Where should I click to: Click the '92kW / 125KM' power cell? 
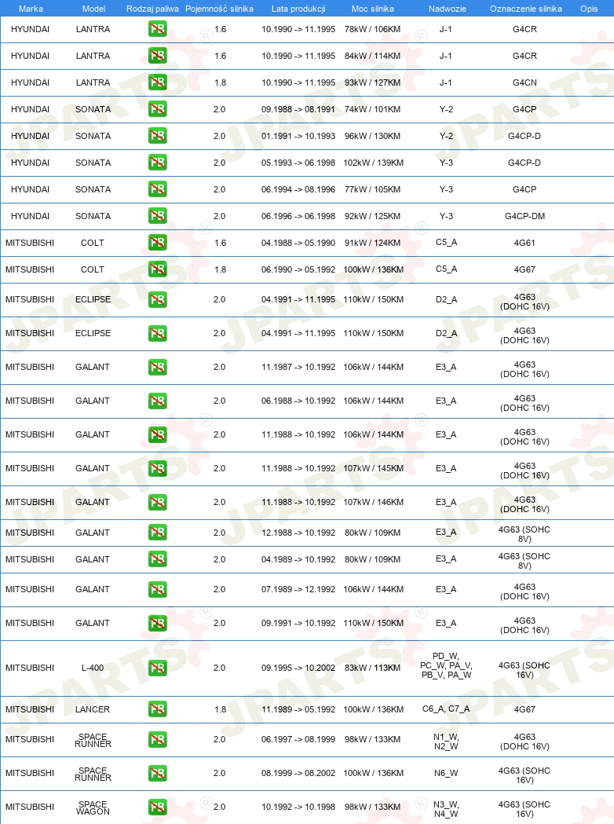tap(372, 216)
